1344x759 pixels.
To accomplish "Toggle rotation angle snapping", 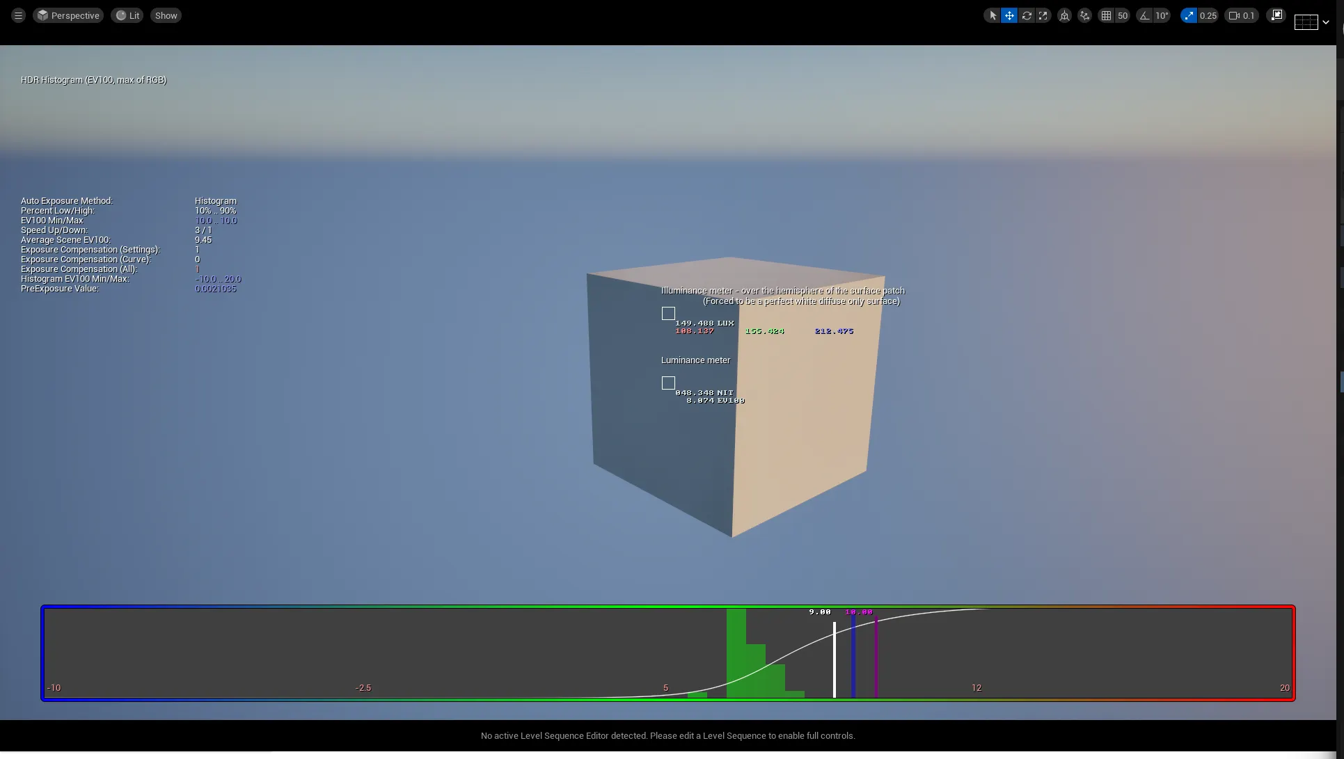I will point(1145,15).
